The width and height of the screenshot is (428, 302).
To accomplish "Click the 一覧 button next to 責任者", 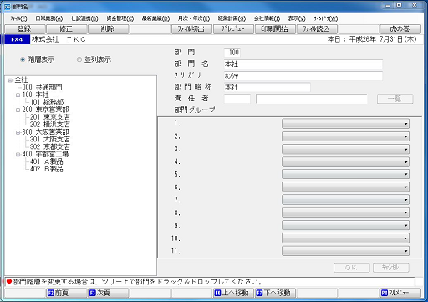I will tap(395, 99).
